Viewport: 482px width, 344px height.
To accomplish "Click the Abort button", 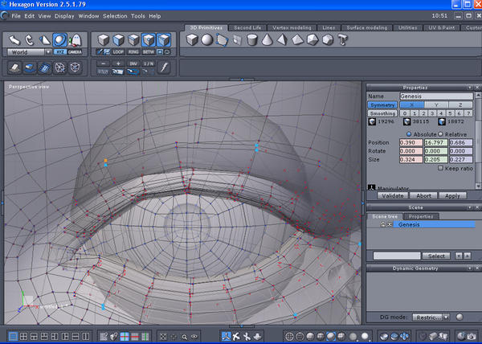I will pyautogui.click(x=423, y=195).
